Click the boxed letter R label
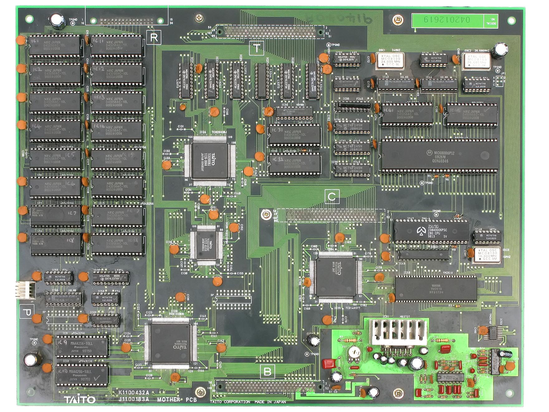The width and height of the screenshot is (549, 412). [154, 37]
